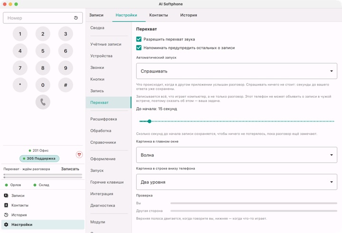This screenshot has height=233, width=342.
Task: Click dial pad key 8
Action: (x=43, y=68)
